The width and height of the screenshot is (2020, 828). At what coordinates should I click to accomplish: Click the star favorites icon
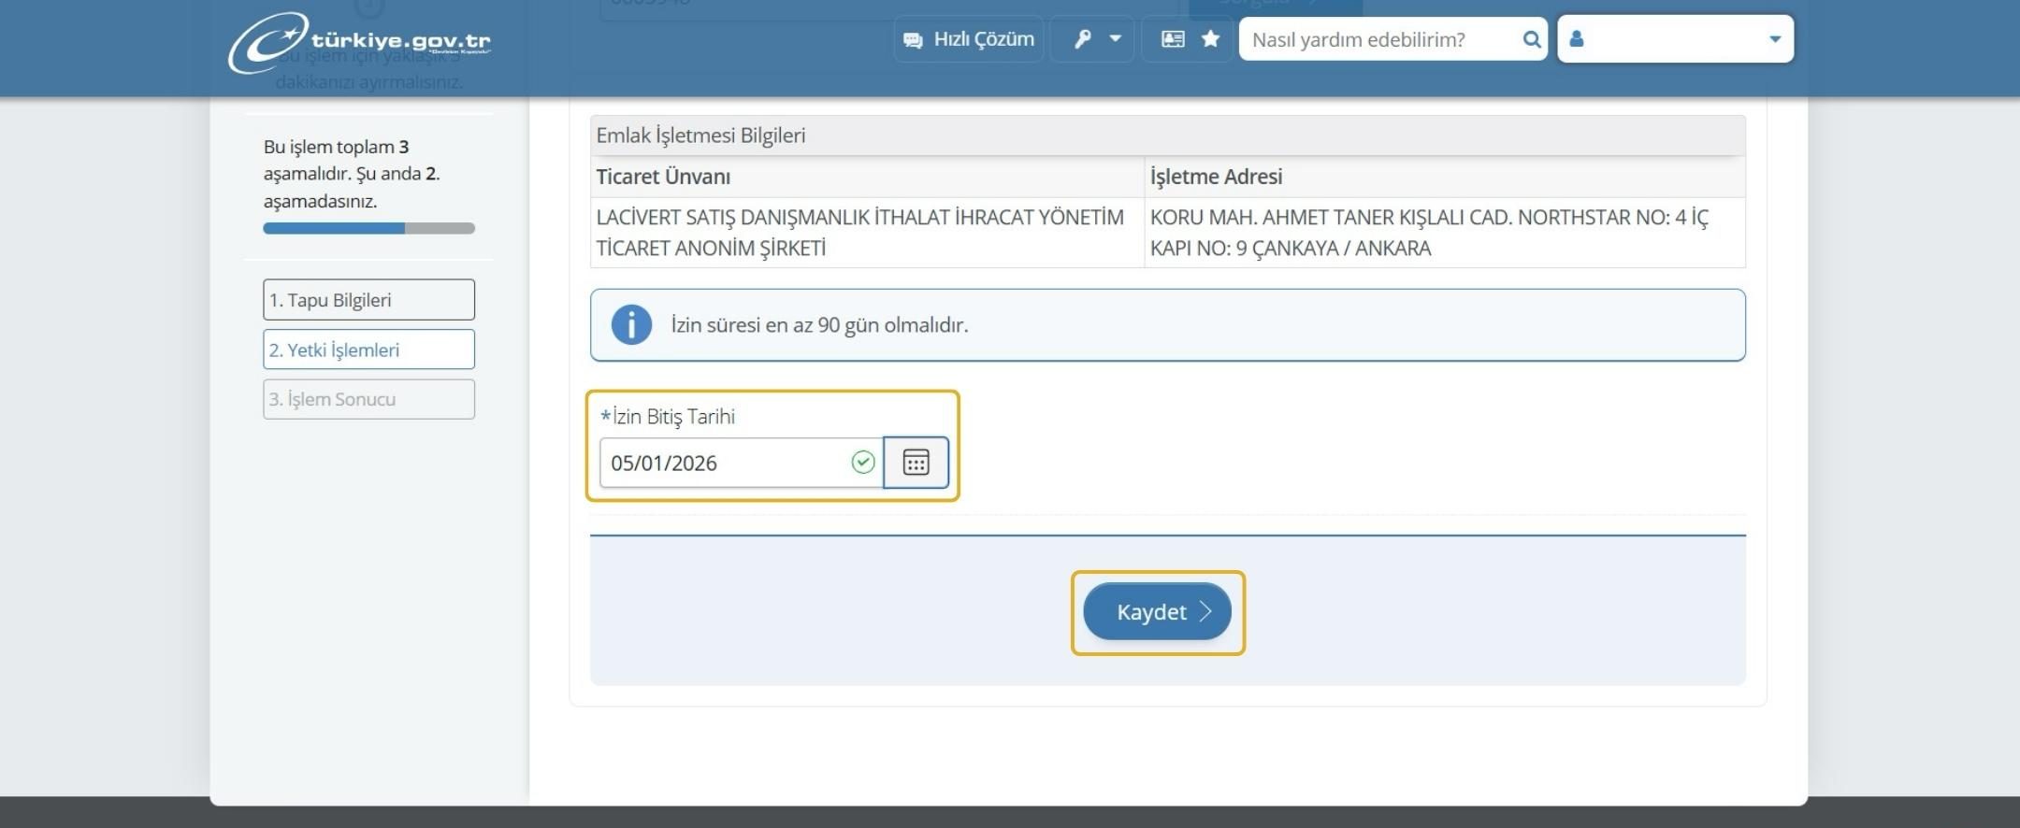coord(1210,39)
